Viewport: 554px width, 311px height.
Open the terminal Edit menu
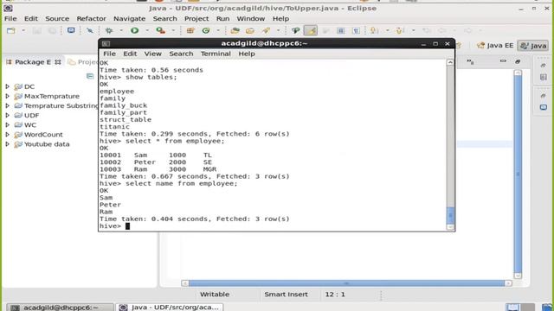130,54
